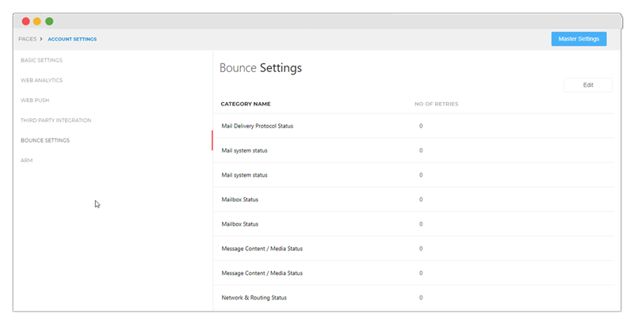This screenshot has height=320, width=634.
Task: Go to Pages in the breadcrumb
Action: (x=27, y=39)
